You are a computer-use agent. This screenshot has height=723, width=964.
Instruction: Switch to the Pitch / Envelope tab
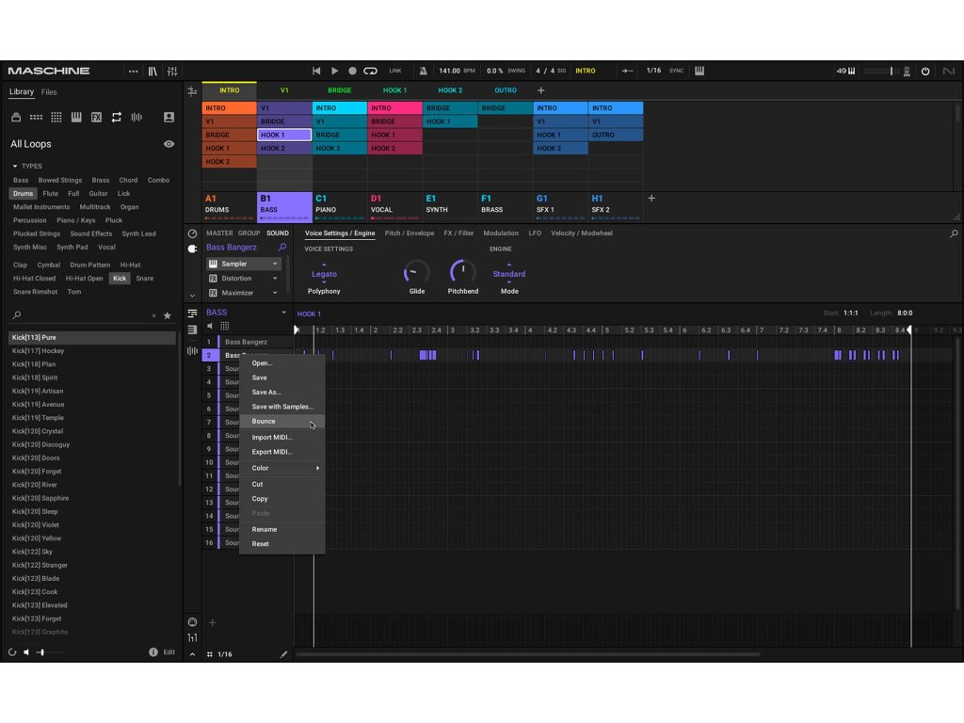(409, 233)
